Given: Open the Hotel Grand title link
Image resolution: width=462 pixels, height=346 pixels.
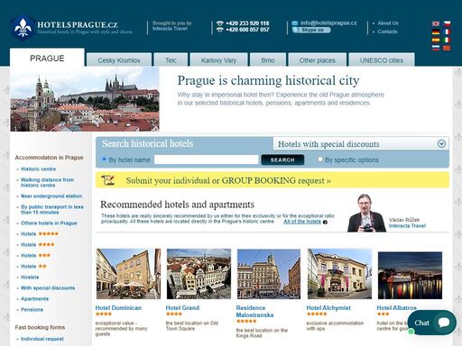Looking at the screenshot, I should coord(182,308).
